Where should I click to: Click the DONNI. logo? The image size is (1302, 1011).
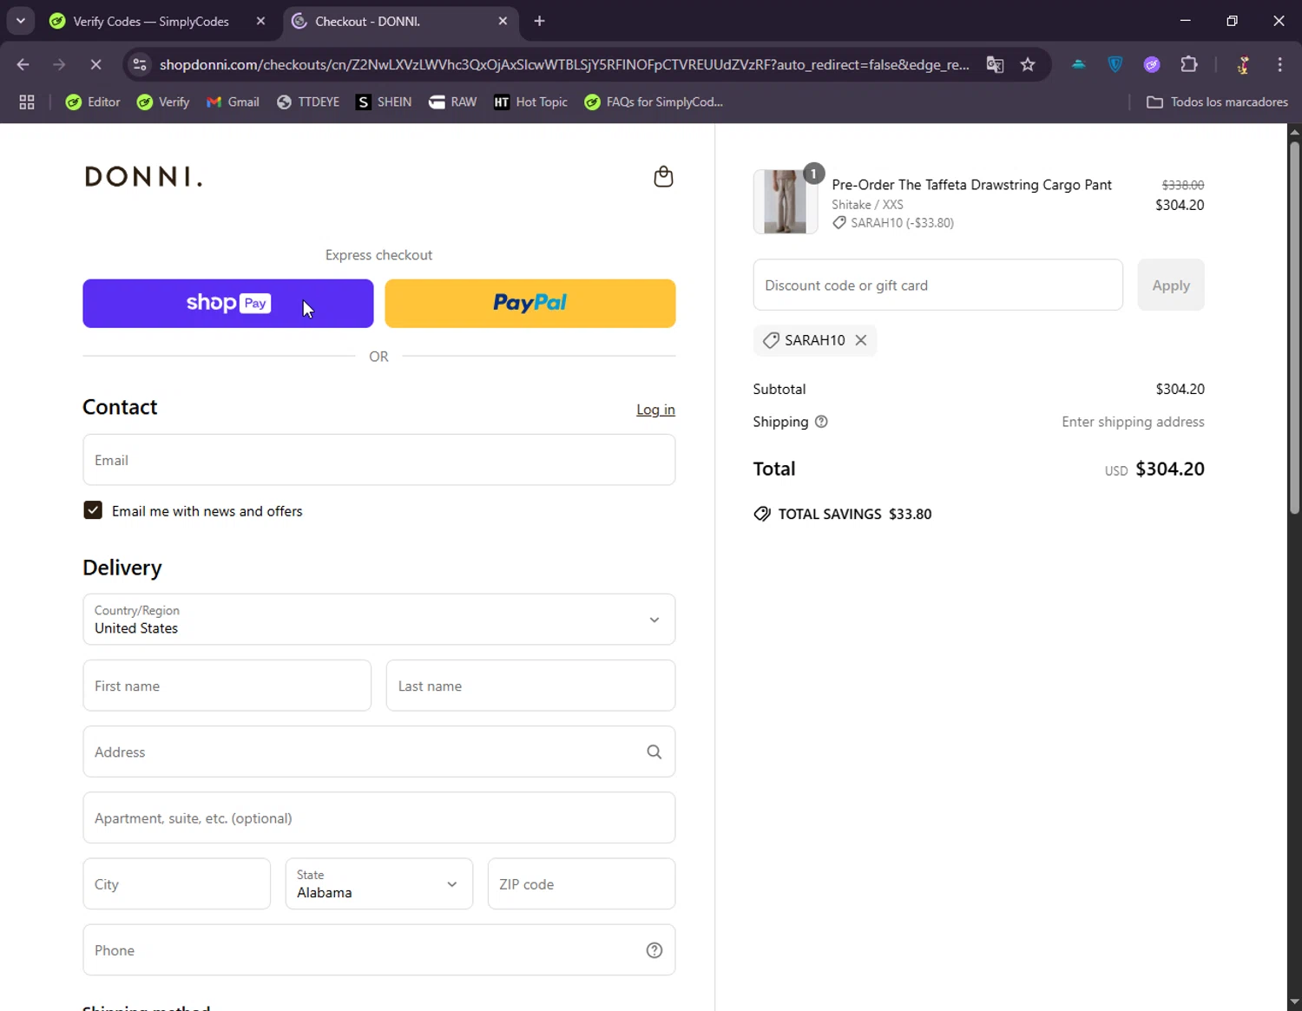[x=143, y=177]
